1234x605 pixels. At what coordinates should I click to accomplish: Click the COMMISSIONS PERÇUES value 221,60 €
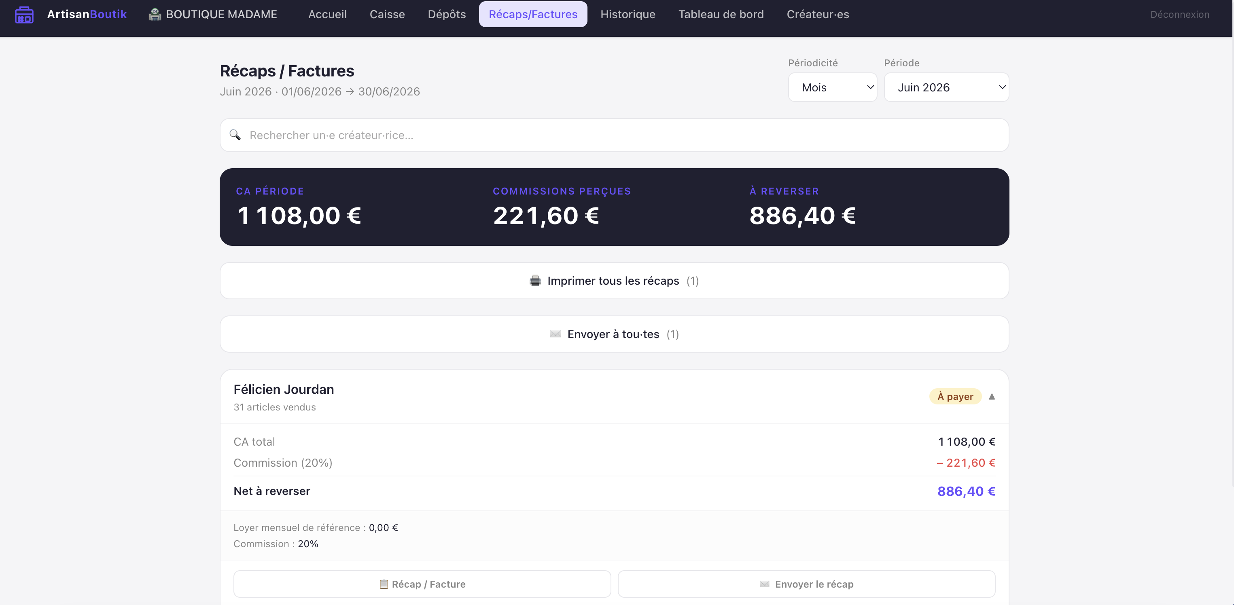click(x=546, y=216)
